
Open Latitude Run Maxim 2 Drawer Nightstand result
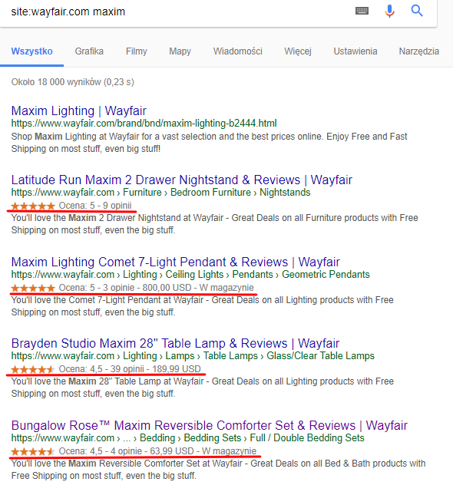coord(182,180)
